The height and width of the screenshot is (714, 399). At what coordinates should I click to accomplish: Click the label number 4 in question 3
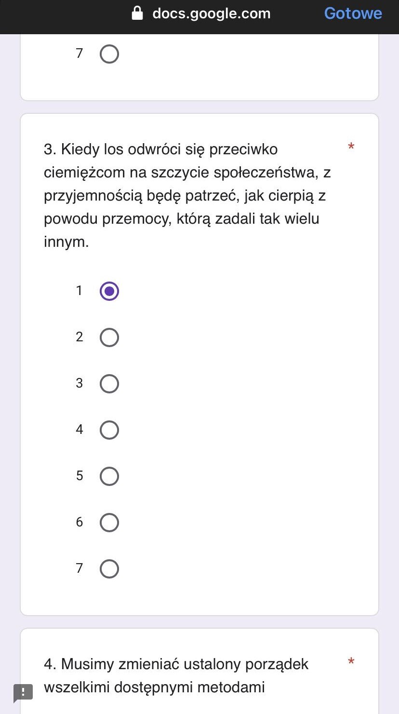(79, 430)
